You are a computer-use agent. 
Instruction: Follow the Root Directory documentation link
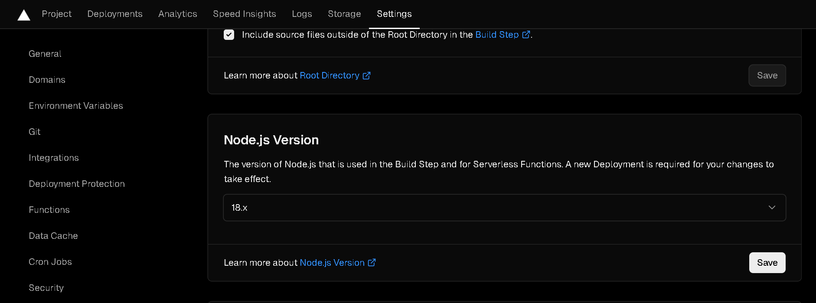(329, 75)
